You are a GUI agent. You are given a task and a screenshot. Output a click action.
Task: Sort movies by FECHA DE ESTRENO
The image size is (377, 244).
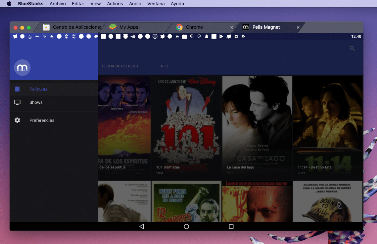coord(120,66)
